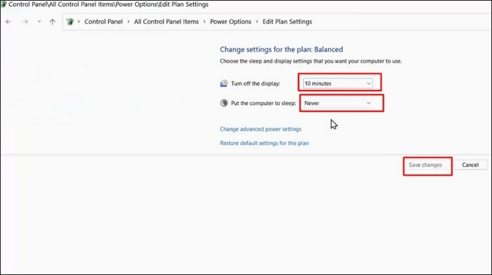
Task: Expand the chevron after Control Panel breadcrumb
Action: click(x=129, y=22)
